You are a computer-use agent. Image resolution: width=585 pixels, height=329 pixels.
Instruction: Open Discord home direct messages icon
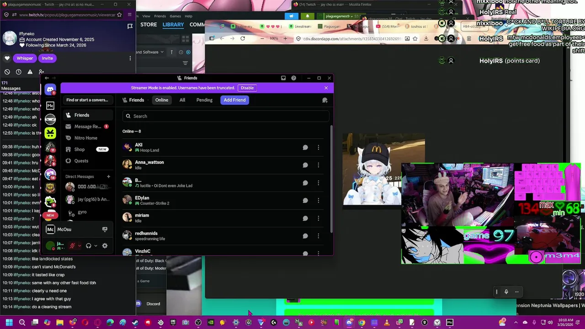(x=50, y=90)
